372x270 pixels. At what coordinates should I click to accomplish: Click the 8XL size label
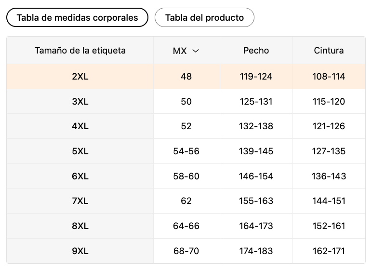pyautogui.click(x=80, y=226)
